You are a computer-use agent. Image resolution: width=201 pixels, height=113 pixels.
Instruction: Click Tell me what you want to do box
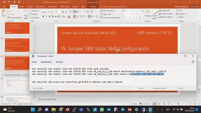[114, 7]
